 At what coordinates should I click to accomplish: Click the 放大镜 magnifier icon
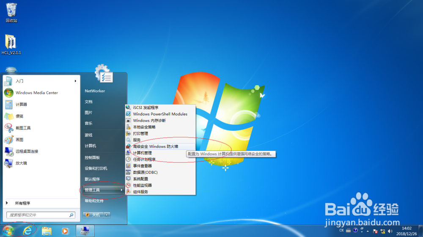coord(8,163)
